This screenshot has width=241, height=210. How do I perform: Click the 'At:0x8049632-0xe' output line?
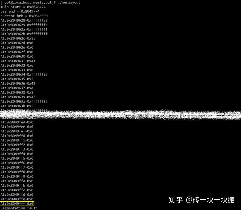pos(17,66)
